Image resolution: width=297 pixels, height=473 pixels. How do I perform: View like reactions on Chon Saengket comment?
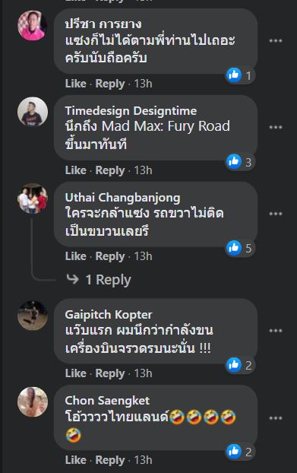pos(240,452)
